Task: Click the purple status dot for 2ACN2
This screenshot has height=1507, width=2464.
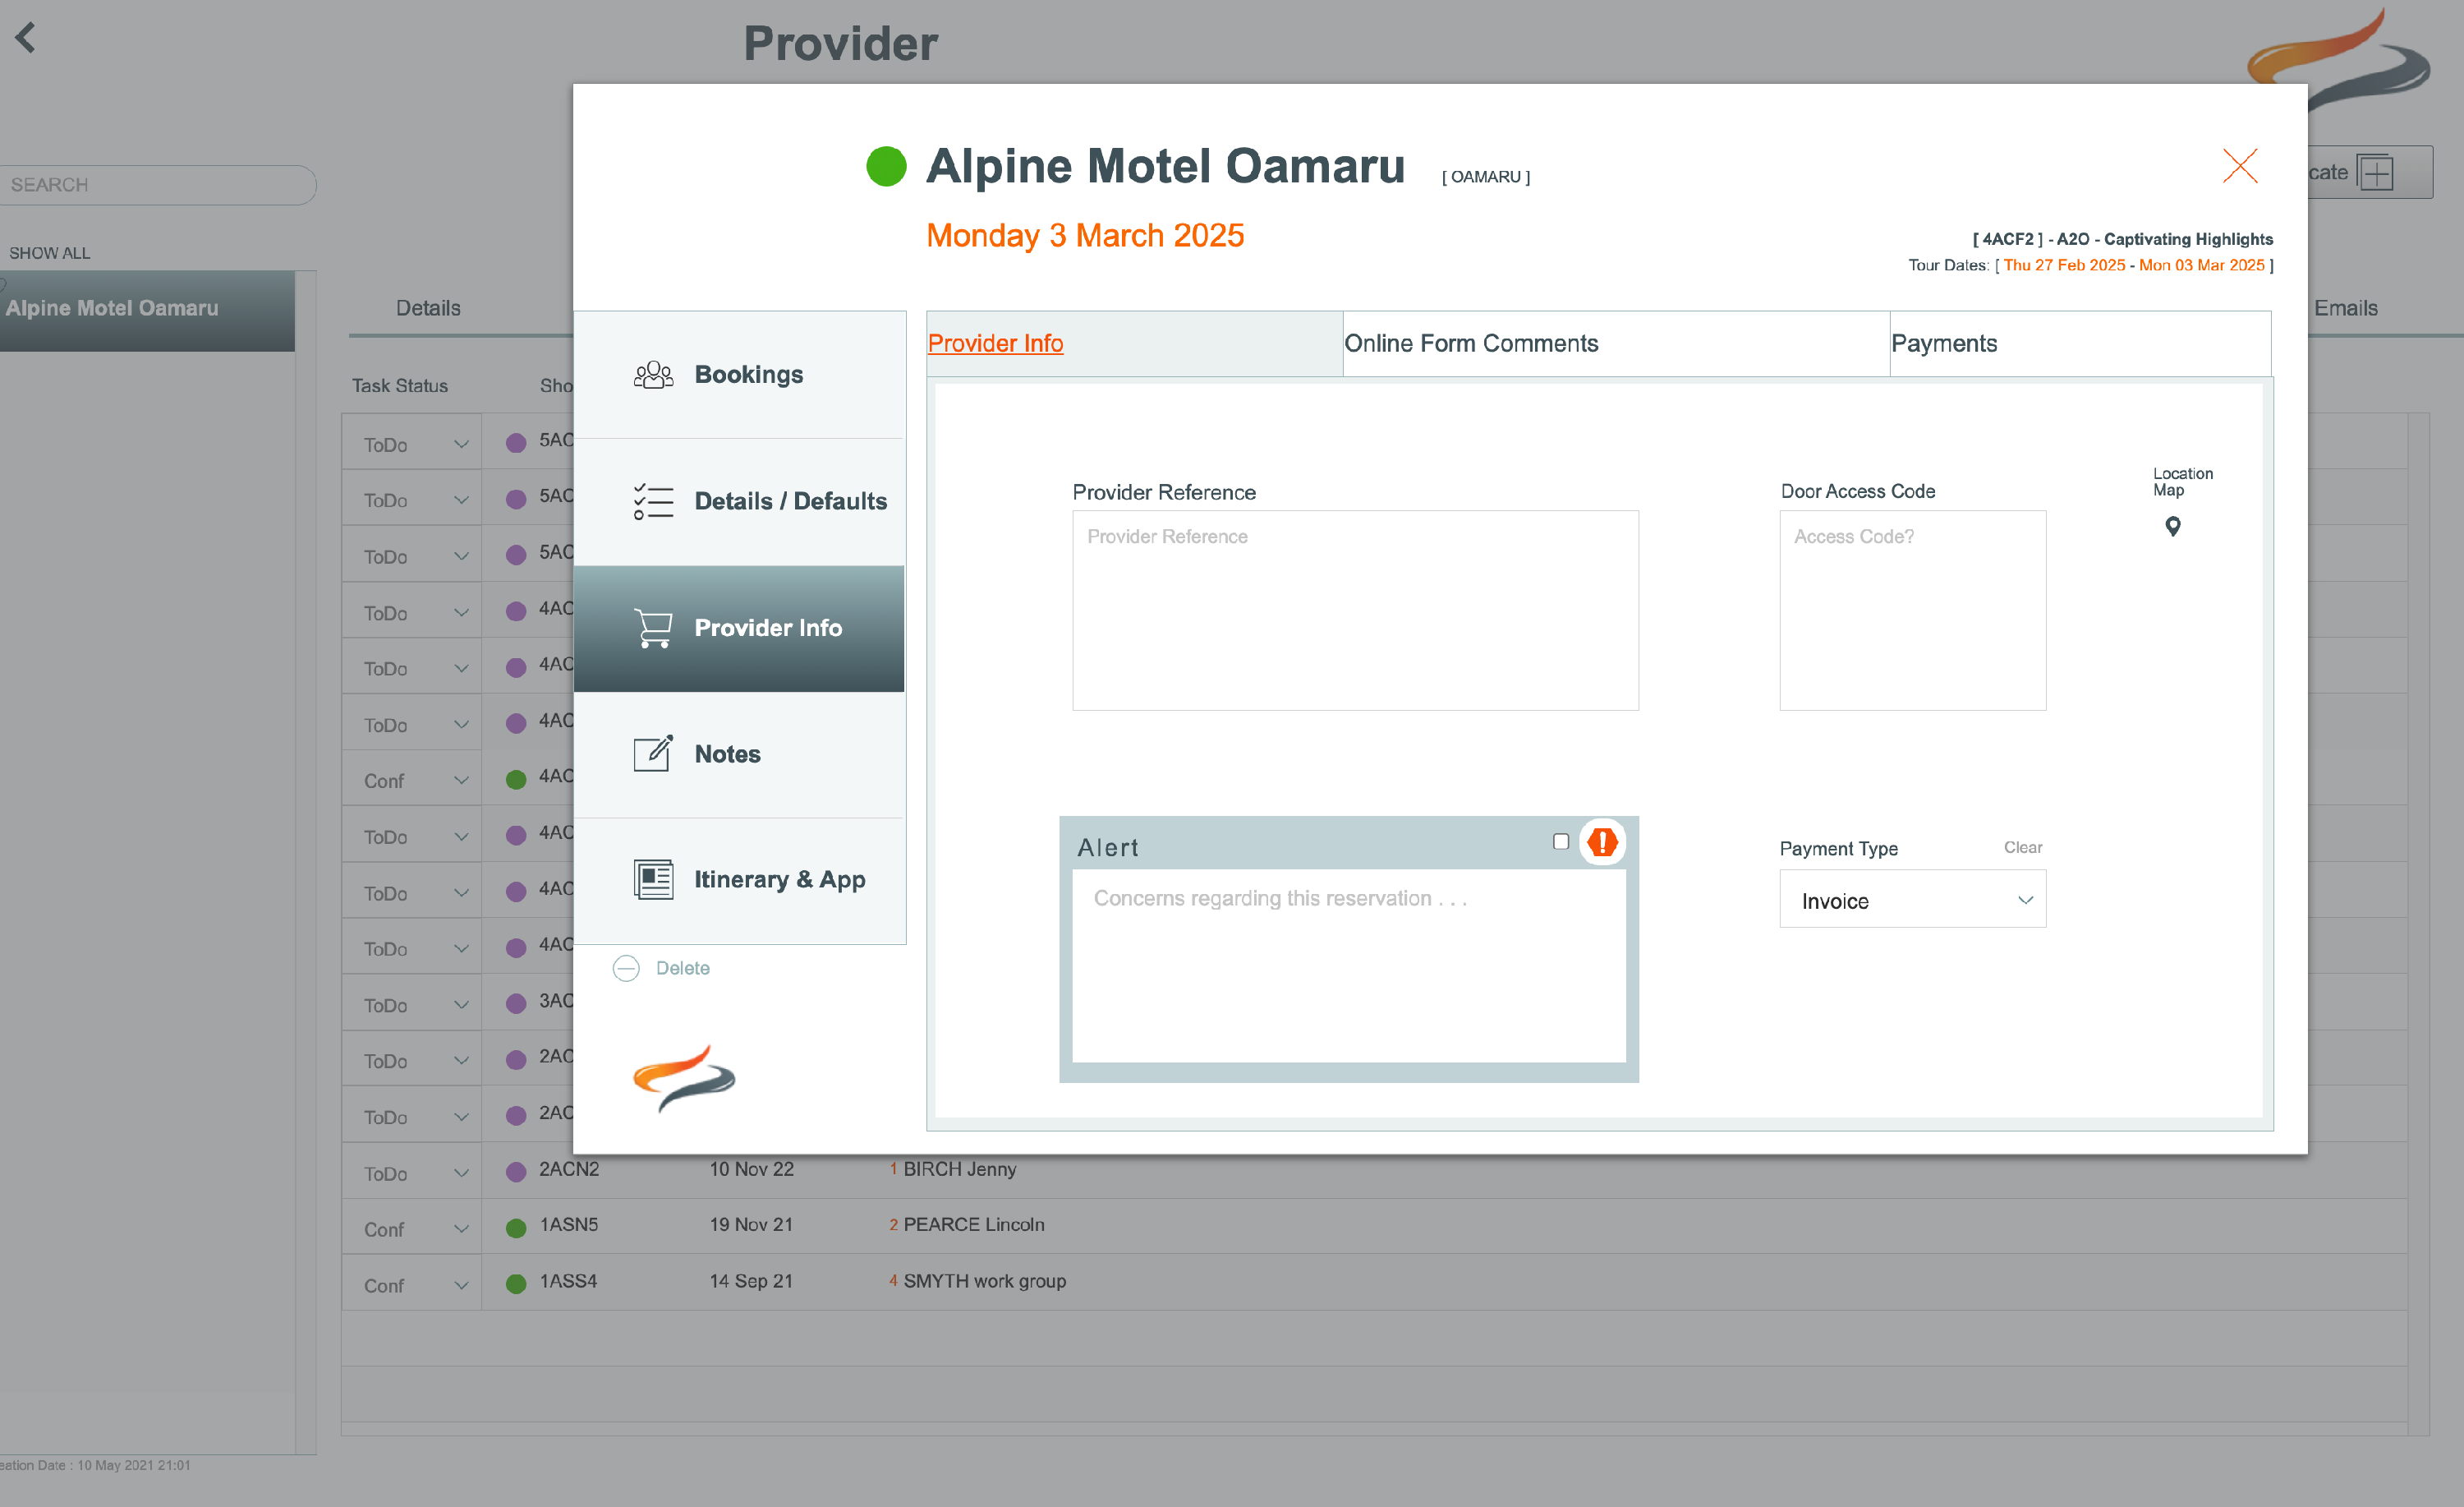Action: click(x=516, y=1172)
